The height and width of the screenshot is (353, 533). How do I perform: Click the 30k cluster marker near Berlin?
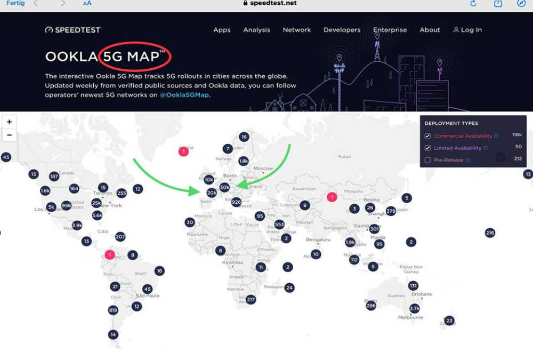click(224, 187)
